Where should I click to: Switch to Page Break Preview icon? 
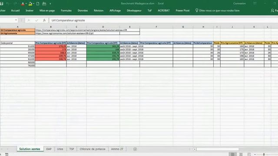tap(249, 154)
